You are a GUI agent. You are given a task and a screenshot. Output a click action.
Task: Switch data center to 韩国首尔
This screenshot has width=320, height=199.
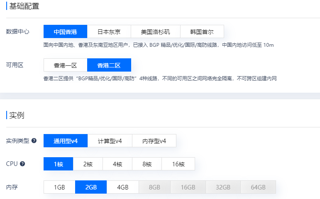tap(202, 31)
